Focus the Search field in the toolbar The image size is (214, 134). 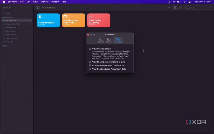coord(198,8)
